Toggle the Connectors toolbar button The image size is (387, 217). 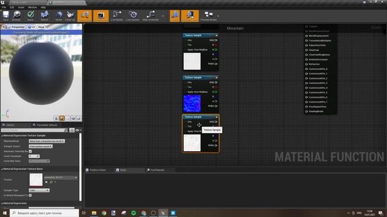[x=85, y=16]
